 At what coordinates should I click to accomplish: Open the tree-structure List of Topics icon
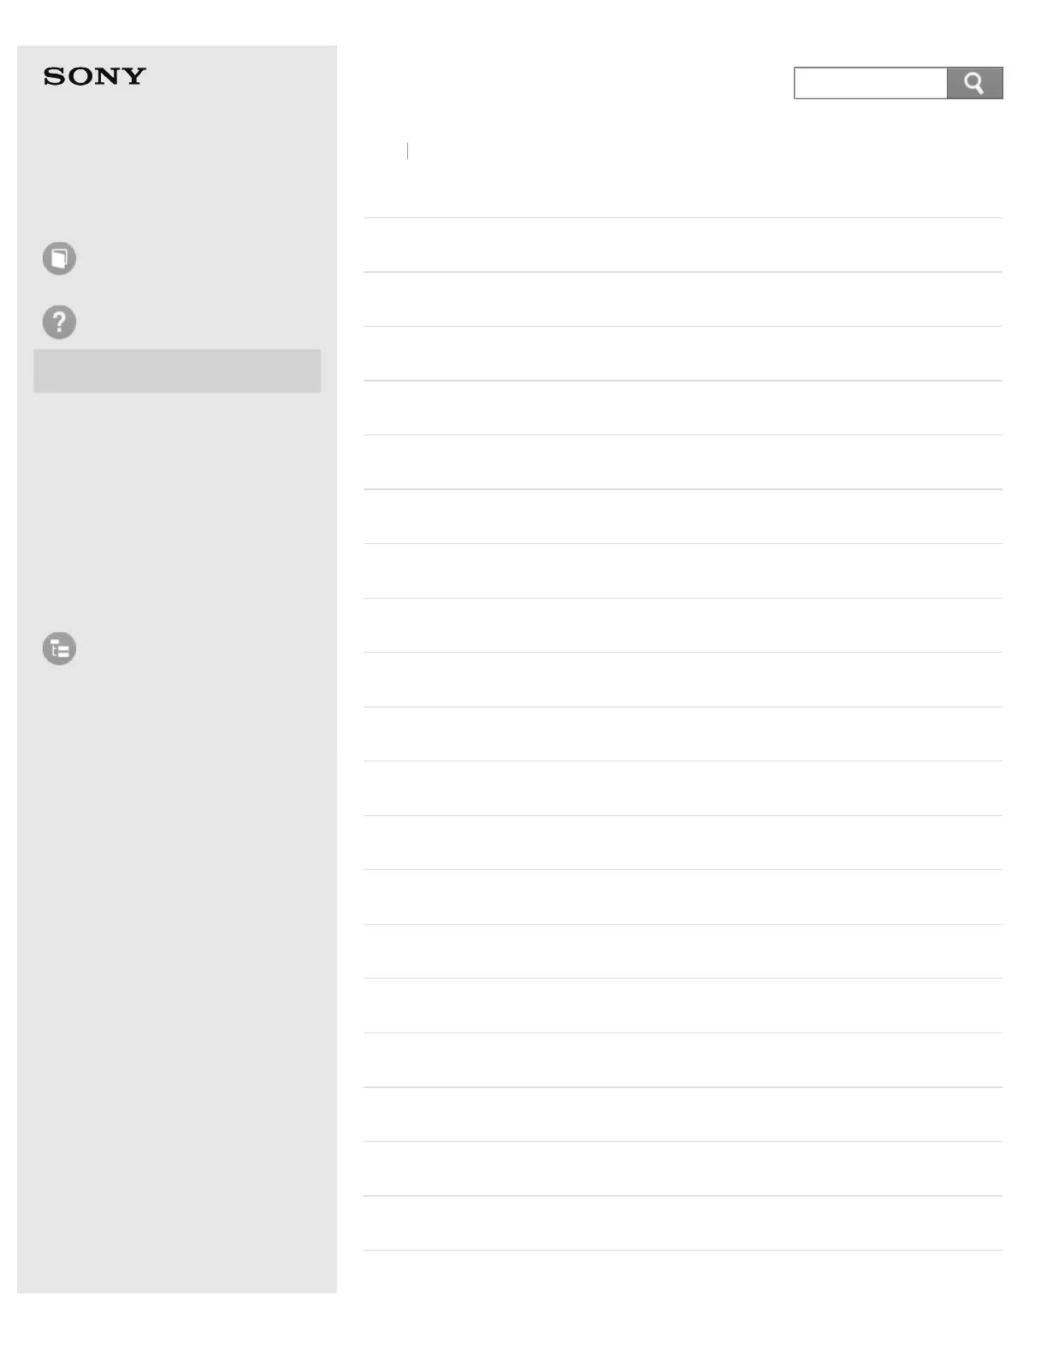(59, 648)
